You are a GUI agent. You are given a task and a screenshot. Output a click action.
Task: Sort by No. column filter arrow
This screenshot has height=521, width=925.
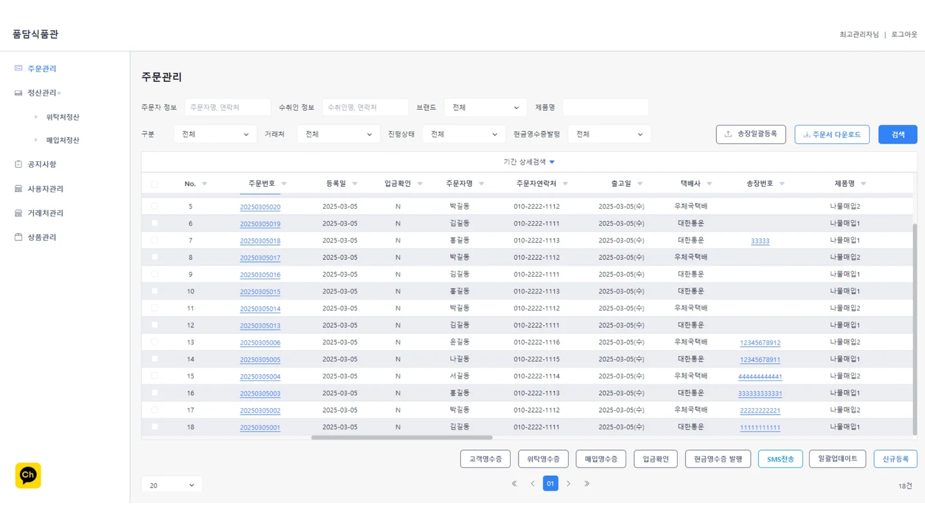click(204, 184)
